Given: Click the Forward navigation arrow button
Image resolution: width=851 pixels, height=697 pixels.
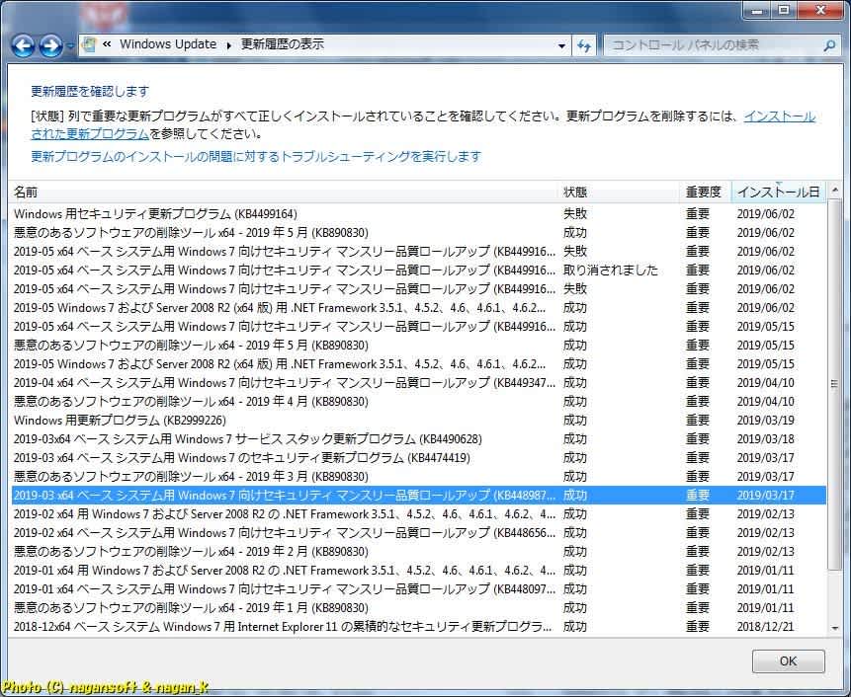Looking at the screenshot, I should point(50,45).
